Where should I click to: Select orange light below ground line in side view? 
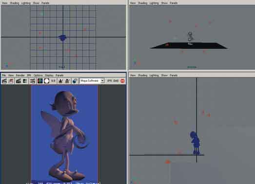(168, 162)
